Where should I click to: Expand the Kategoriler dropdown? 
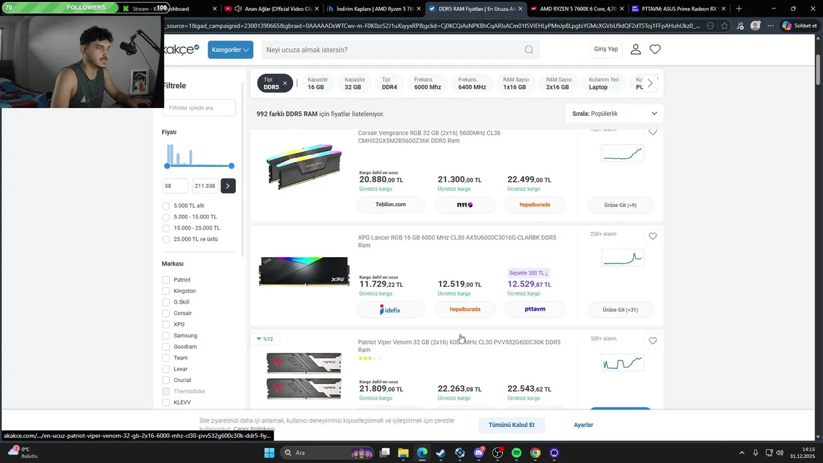[230, 50]
